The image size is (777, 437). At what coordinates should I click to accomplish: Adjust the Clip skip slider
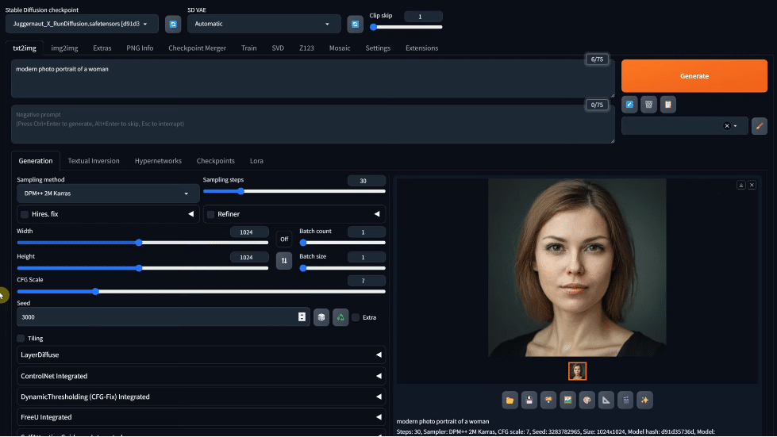[x=406, y=27]
